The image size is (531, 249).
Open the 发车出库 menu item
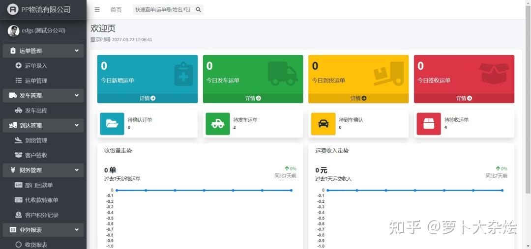(43, 111)
